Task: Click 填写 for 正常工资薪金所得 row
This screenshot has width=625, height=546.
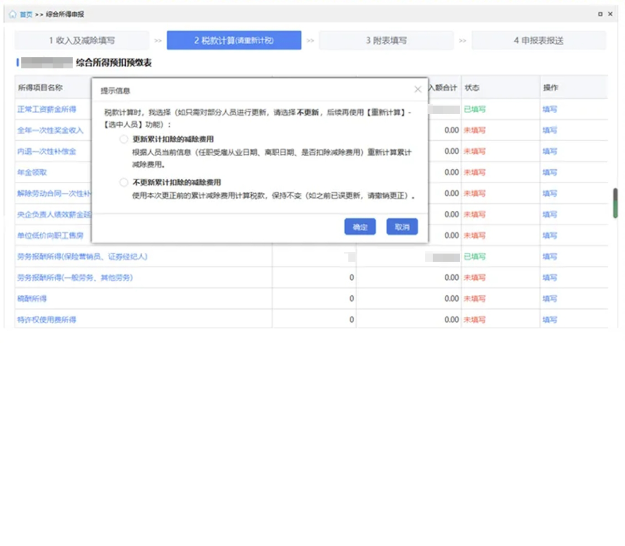Action: (x=549, y=109)
